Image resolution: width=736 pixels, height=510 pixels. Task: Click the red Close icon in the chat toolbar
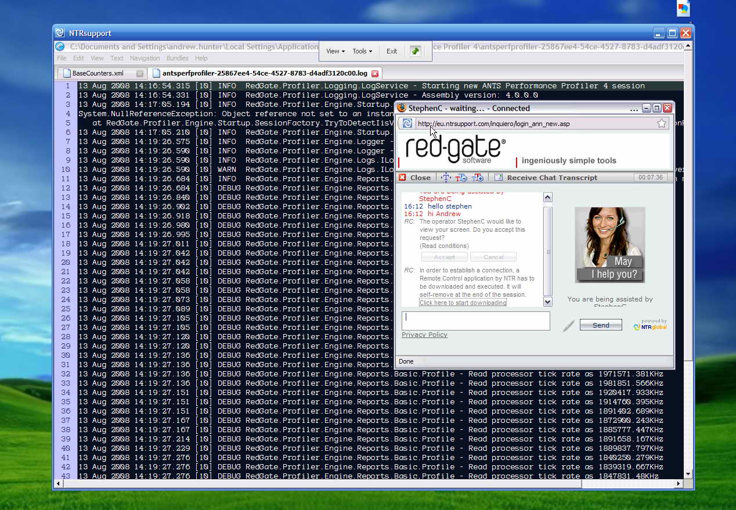click(x=402, y=178)
